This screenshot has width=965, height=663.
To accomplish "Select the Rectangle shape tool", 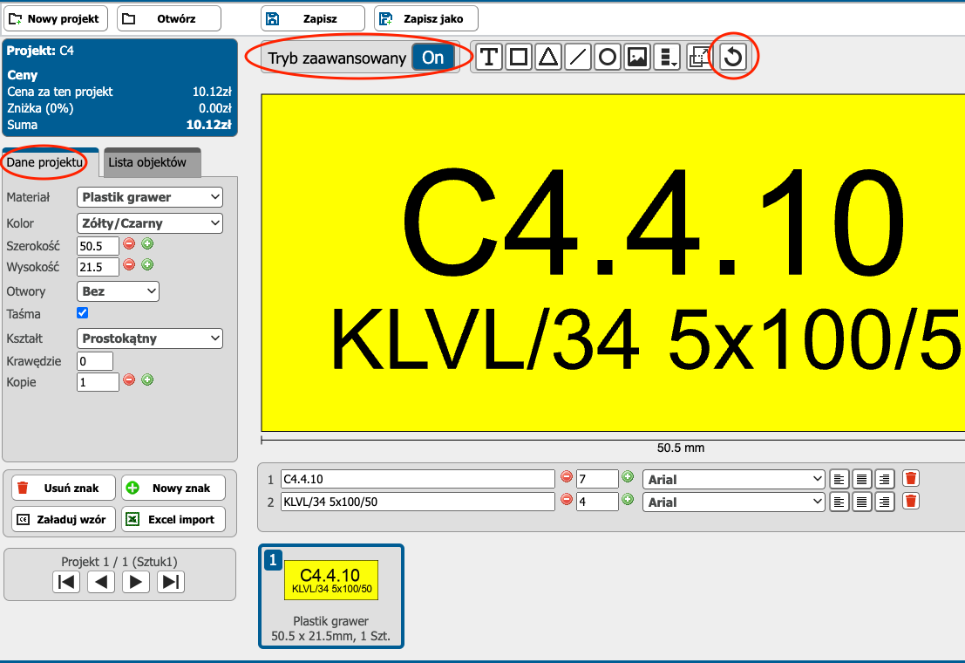I will point(519,58).
